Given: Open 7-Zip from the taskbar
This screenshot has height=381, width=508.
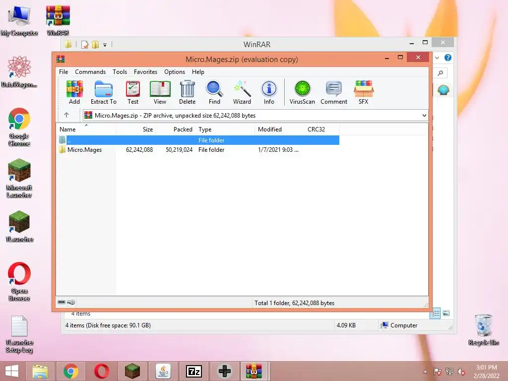Looking at the screenshot, I should tap(194, 371).
